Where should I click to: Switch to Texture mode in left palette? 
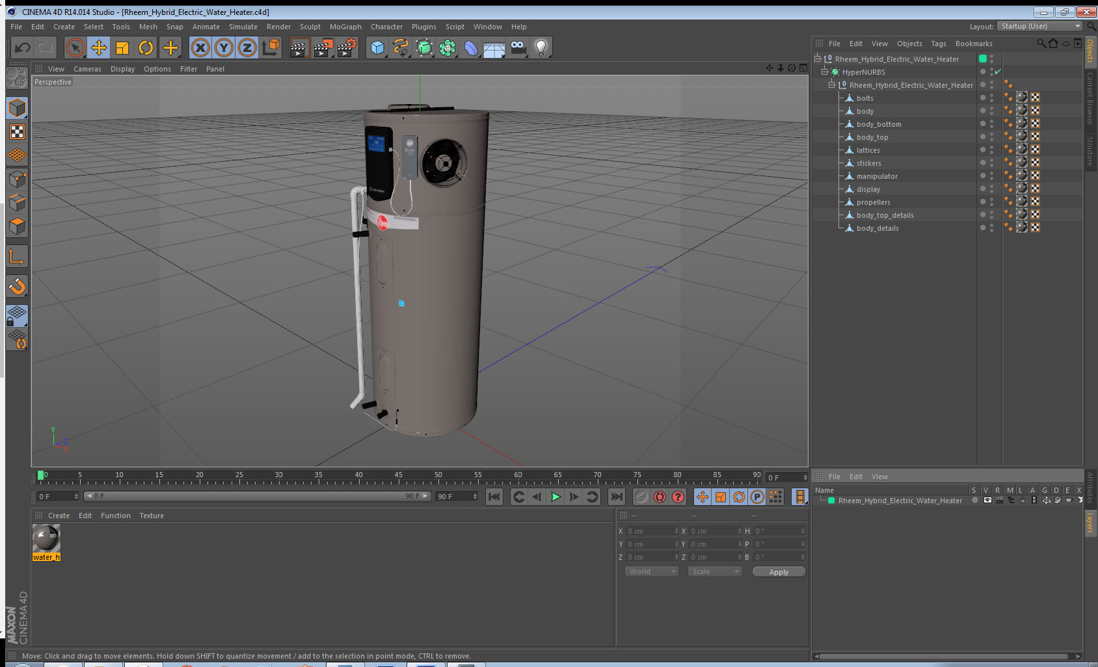[18, 132]
